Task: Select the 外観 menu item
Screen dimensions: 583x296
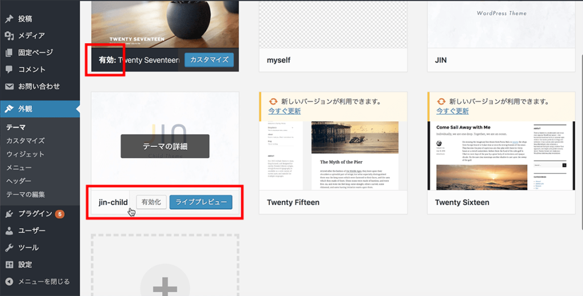Action: coord(40,109)
